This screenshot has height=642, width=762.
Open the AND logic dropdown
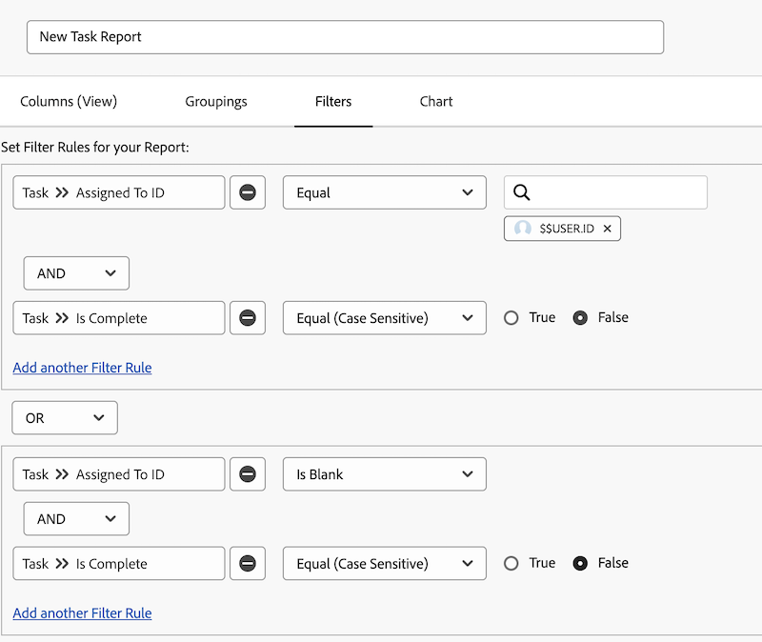(76, 272)
